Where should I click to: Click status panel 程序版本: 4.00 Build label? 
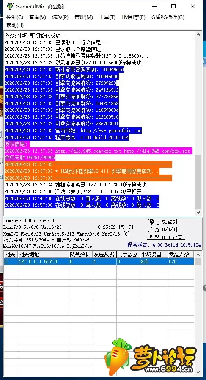[x=164, y=245]
